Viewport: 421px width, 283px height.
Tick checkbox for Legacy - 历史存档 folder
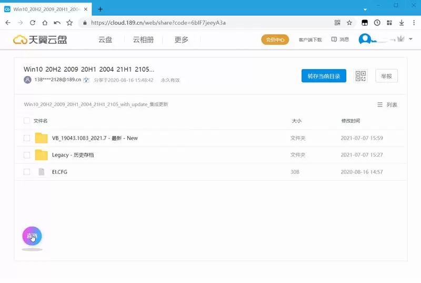coord(27,155)
